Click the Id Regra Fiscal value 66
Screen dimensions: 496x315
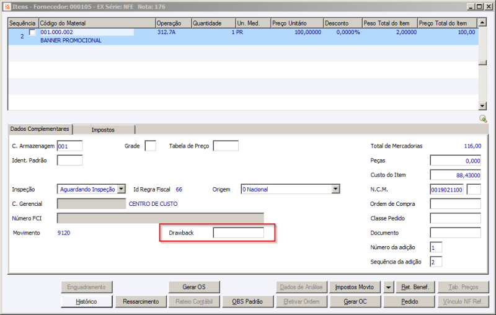pos(179,190)
